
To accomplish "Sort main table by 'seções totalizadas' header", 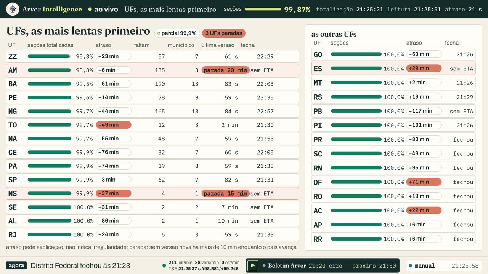I will [50, 45].
